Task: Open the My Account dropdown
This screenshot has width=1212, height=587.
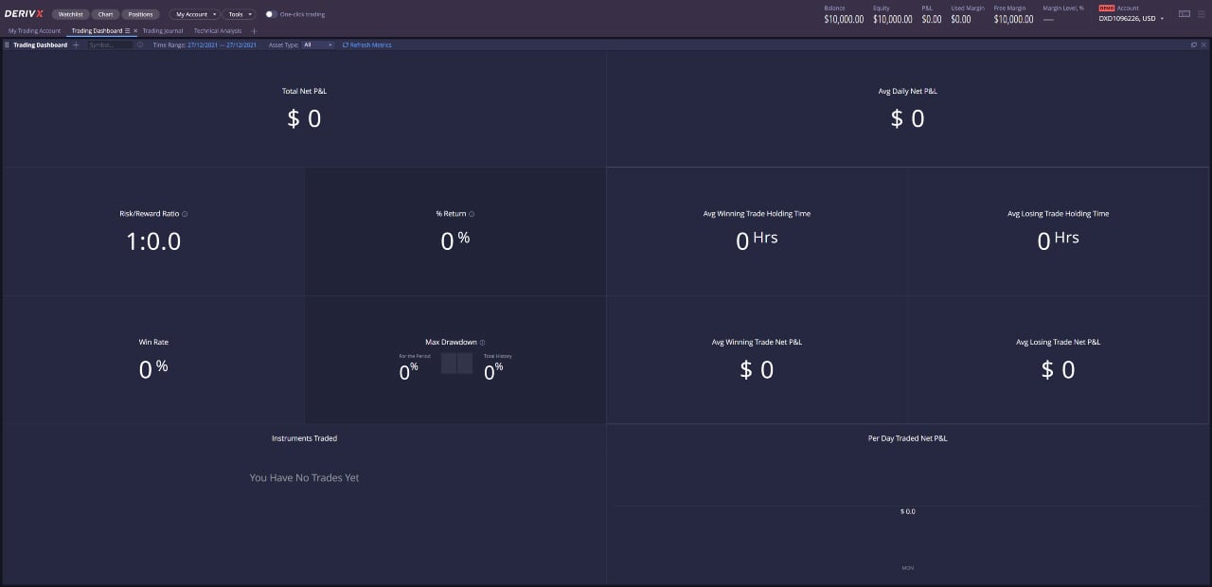Action: pos(194,14)
